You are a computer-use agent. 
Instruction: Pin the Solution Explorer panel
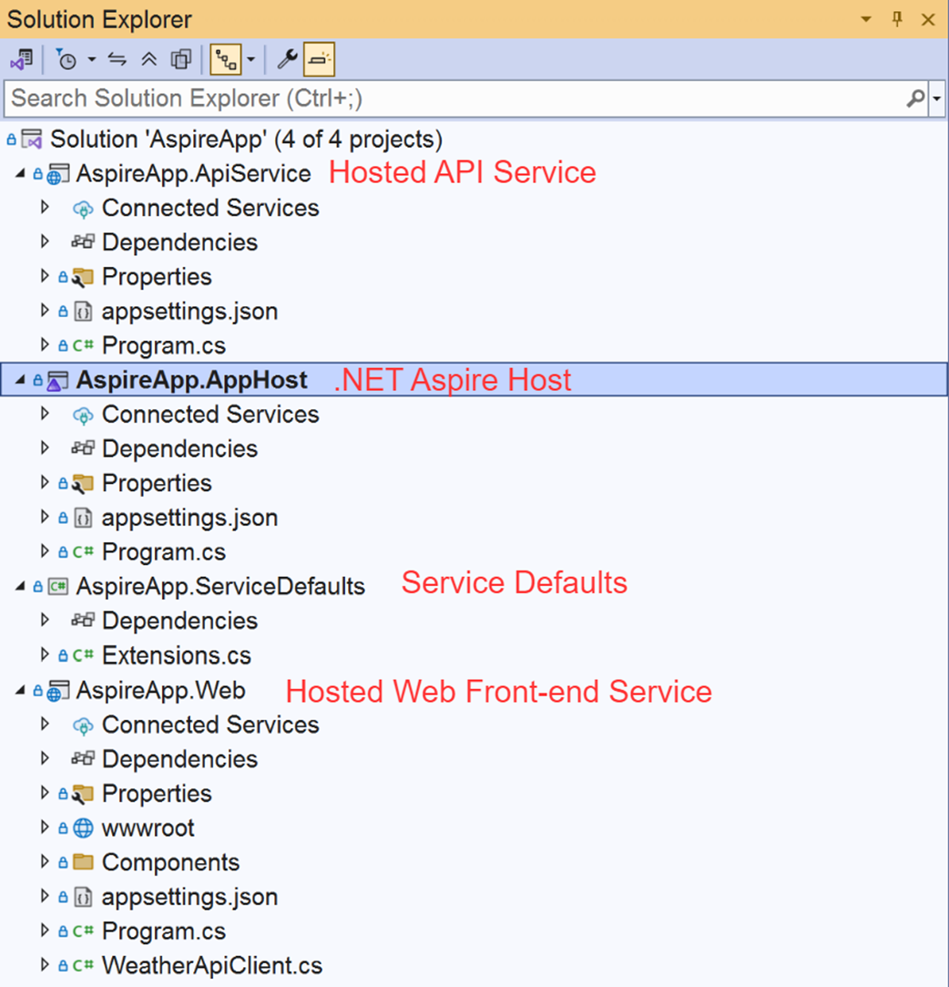[897, 19]
